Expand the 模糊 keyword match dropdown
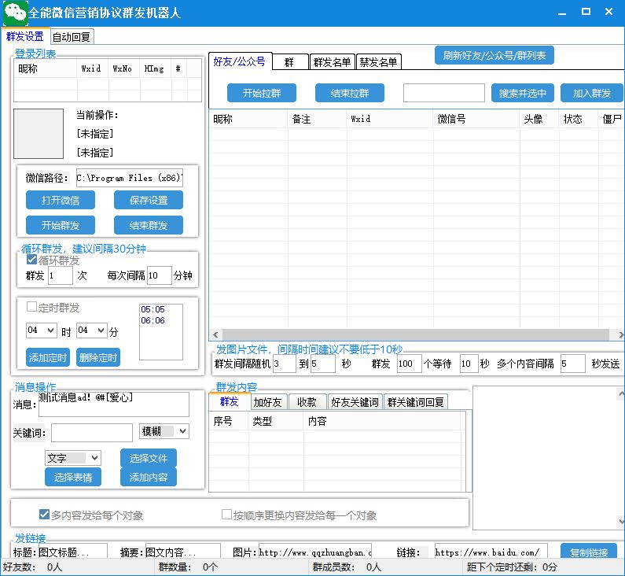 164,431
